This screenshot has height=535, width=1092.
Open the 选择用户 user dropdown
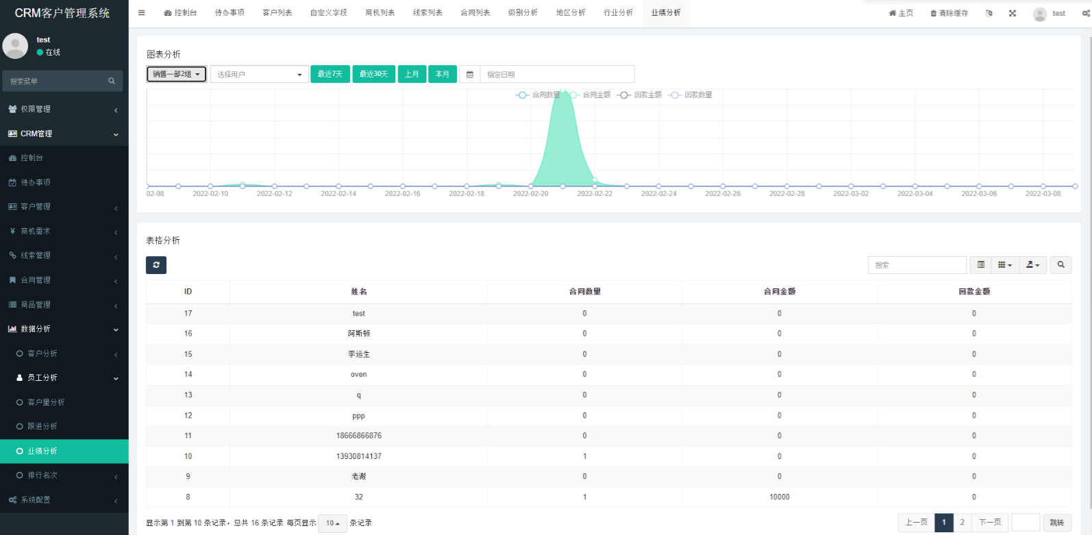pyautogui.click(x=259, y=74)
